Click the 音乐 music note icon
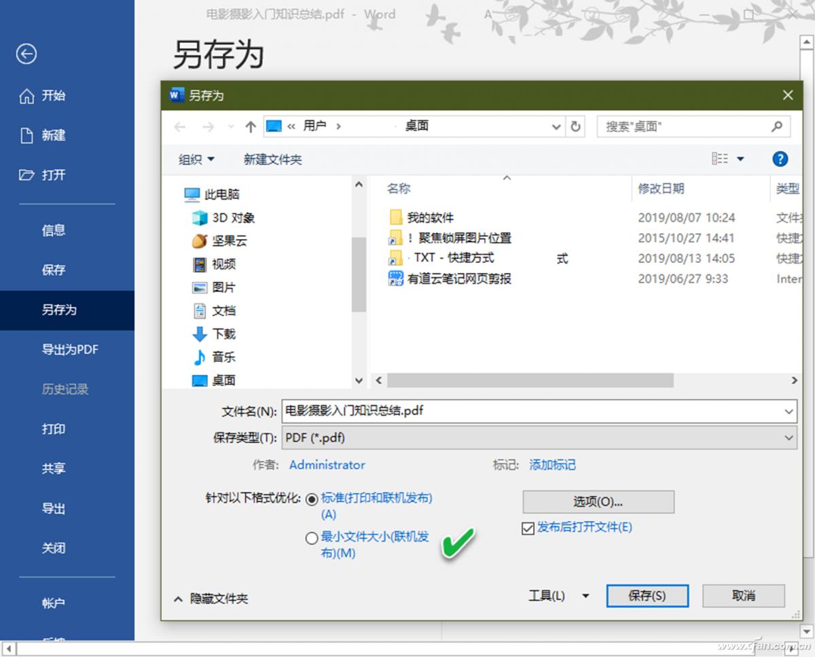This screenshot has width=815, height=657. (x=200, y=357)
